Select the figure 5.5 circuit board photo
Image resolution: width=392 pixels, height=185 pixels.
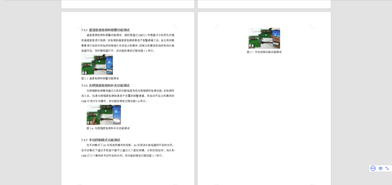tap(97, 64)
